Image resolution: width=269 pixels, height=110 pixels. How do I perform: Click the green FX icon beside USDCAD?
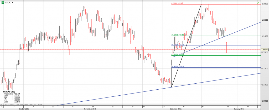3,3
